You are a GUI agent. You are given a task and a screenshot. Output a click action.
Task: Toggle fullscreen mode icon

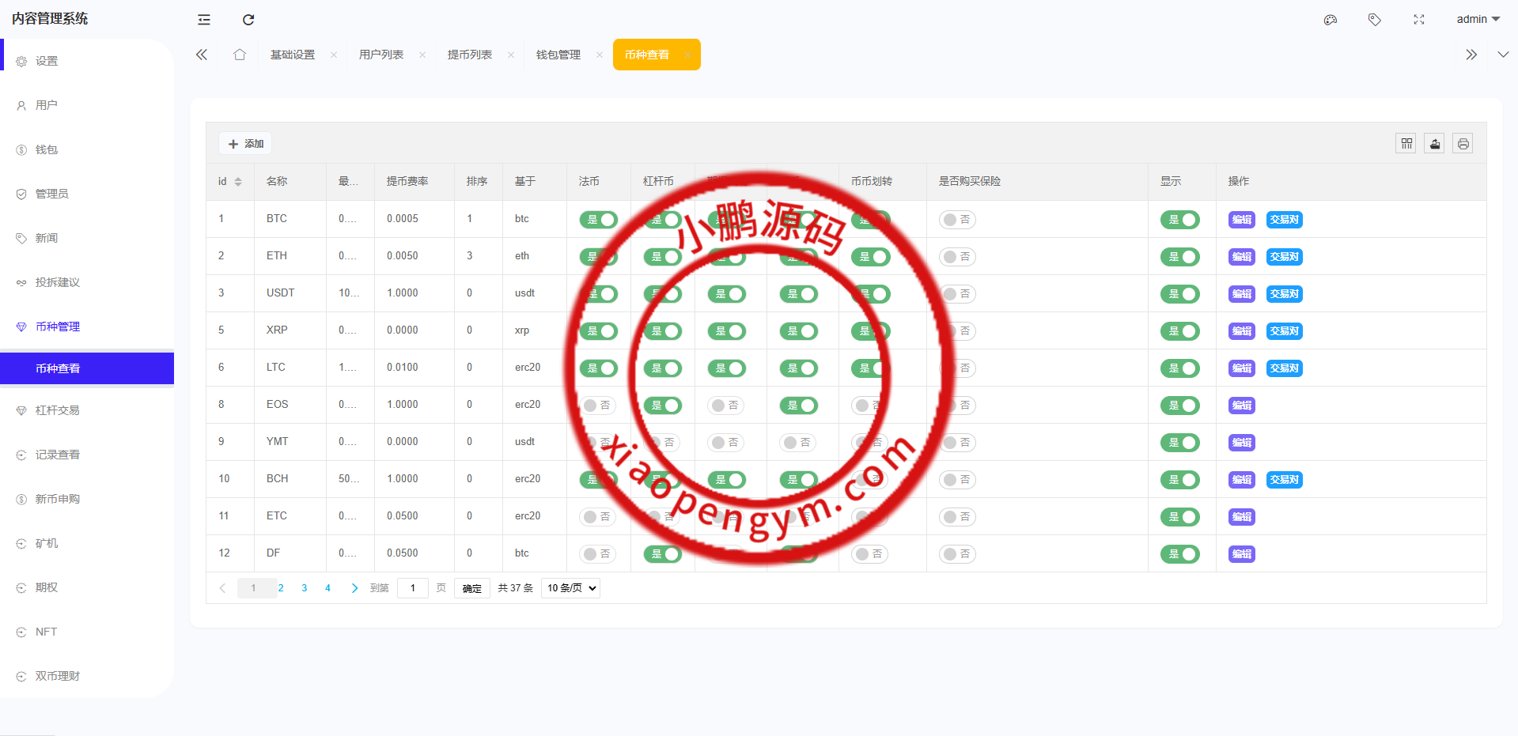tap(1419, 20)
